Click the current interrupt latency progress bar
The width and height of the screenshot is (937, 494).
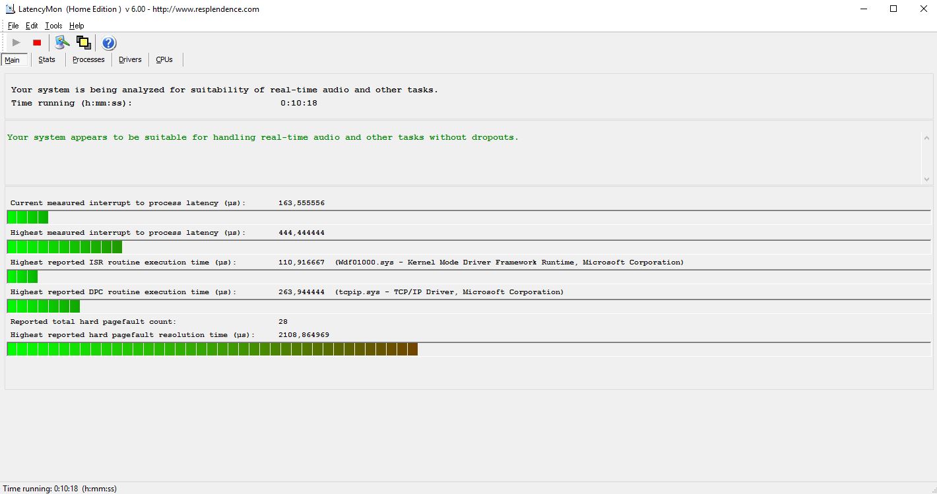pos(468,217)
